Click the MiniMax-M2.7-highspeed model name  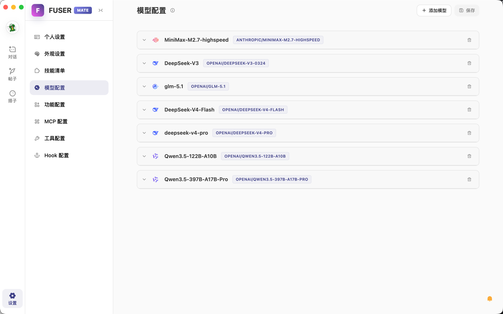pos(196,40)
